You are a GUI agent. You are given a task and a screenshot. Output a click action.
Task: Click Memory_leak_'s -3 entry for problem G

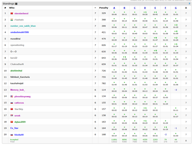click(176, 90)
